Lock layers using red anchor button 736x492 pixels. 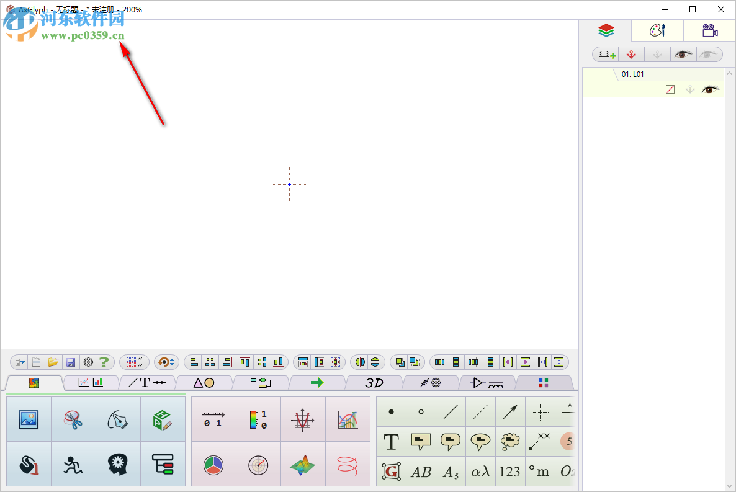click(x=631, y=55)
